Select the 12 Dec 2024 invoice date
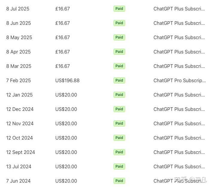The image size is (212, 188). pyautogui.click(x=20, y=109)
